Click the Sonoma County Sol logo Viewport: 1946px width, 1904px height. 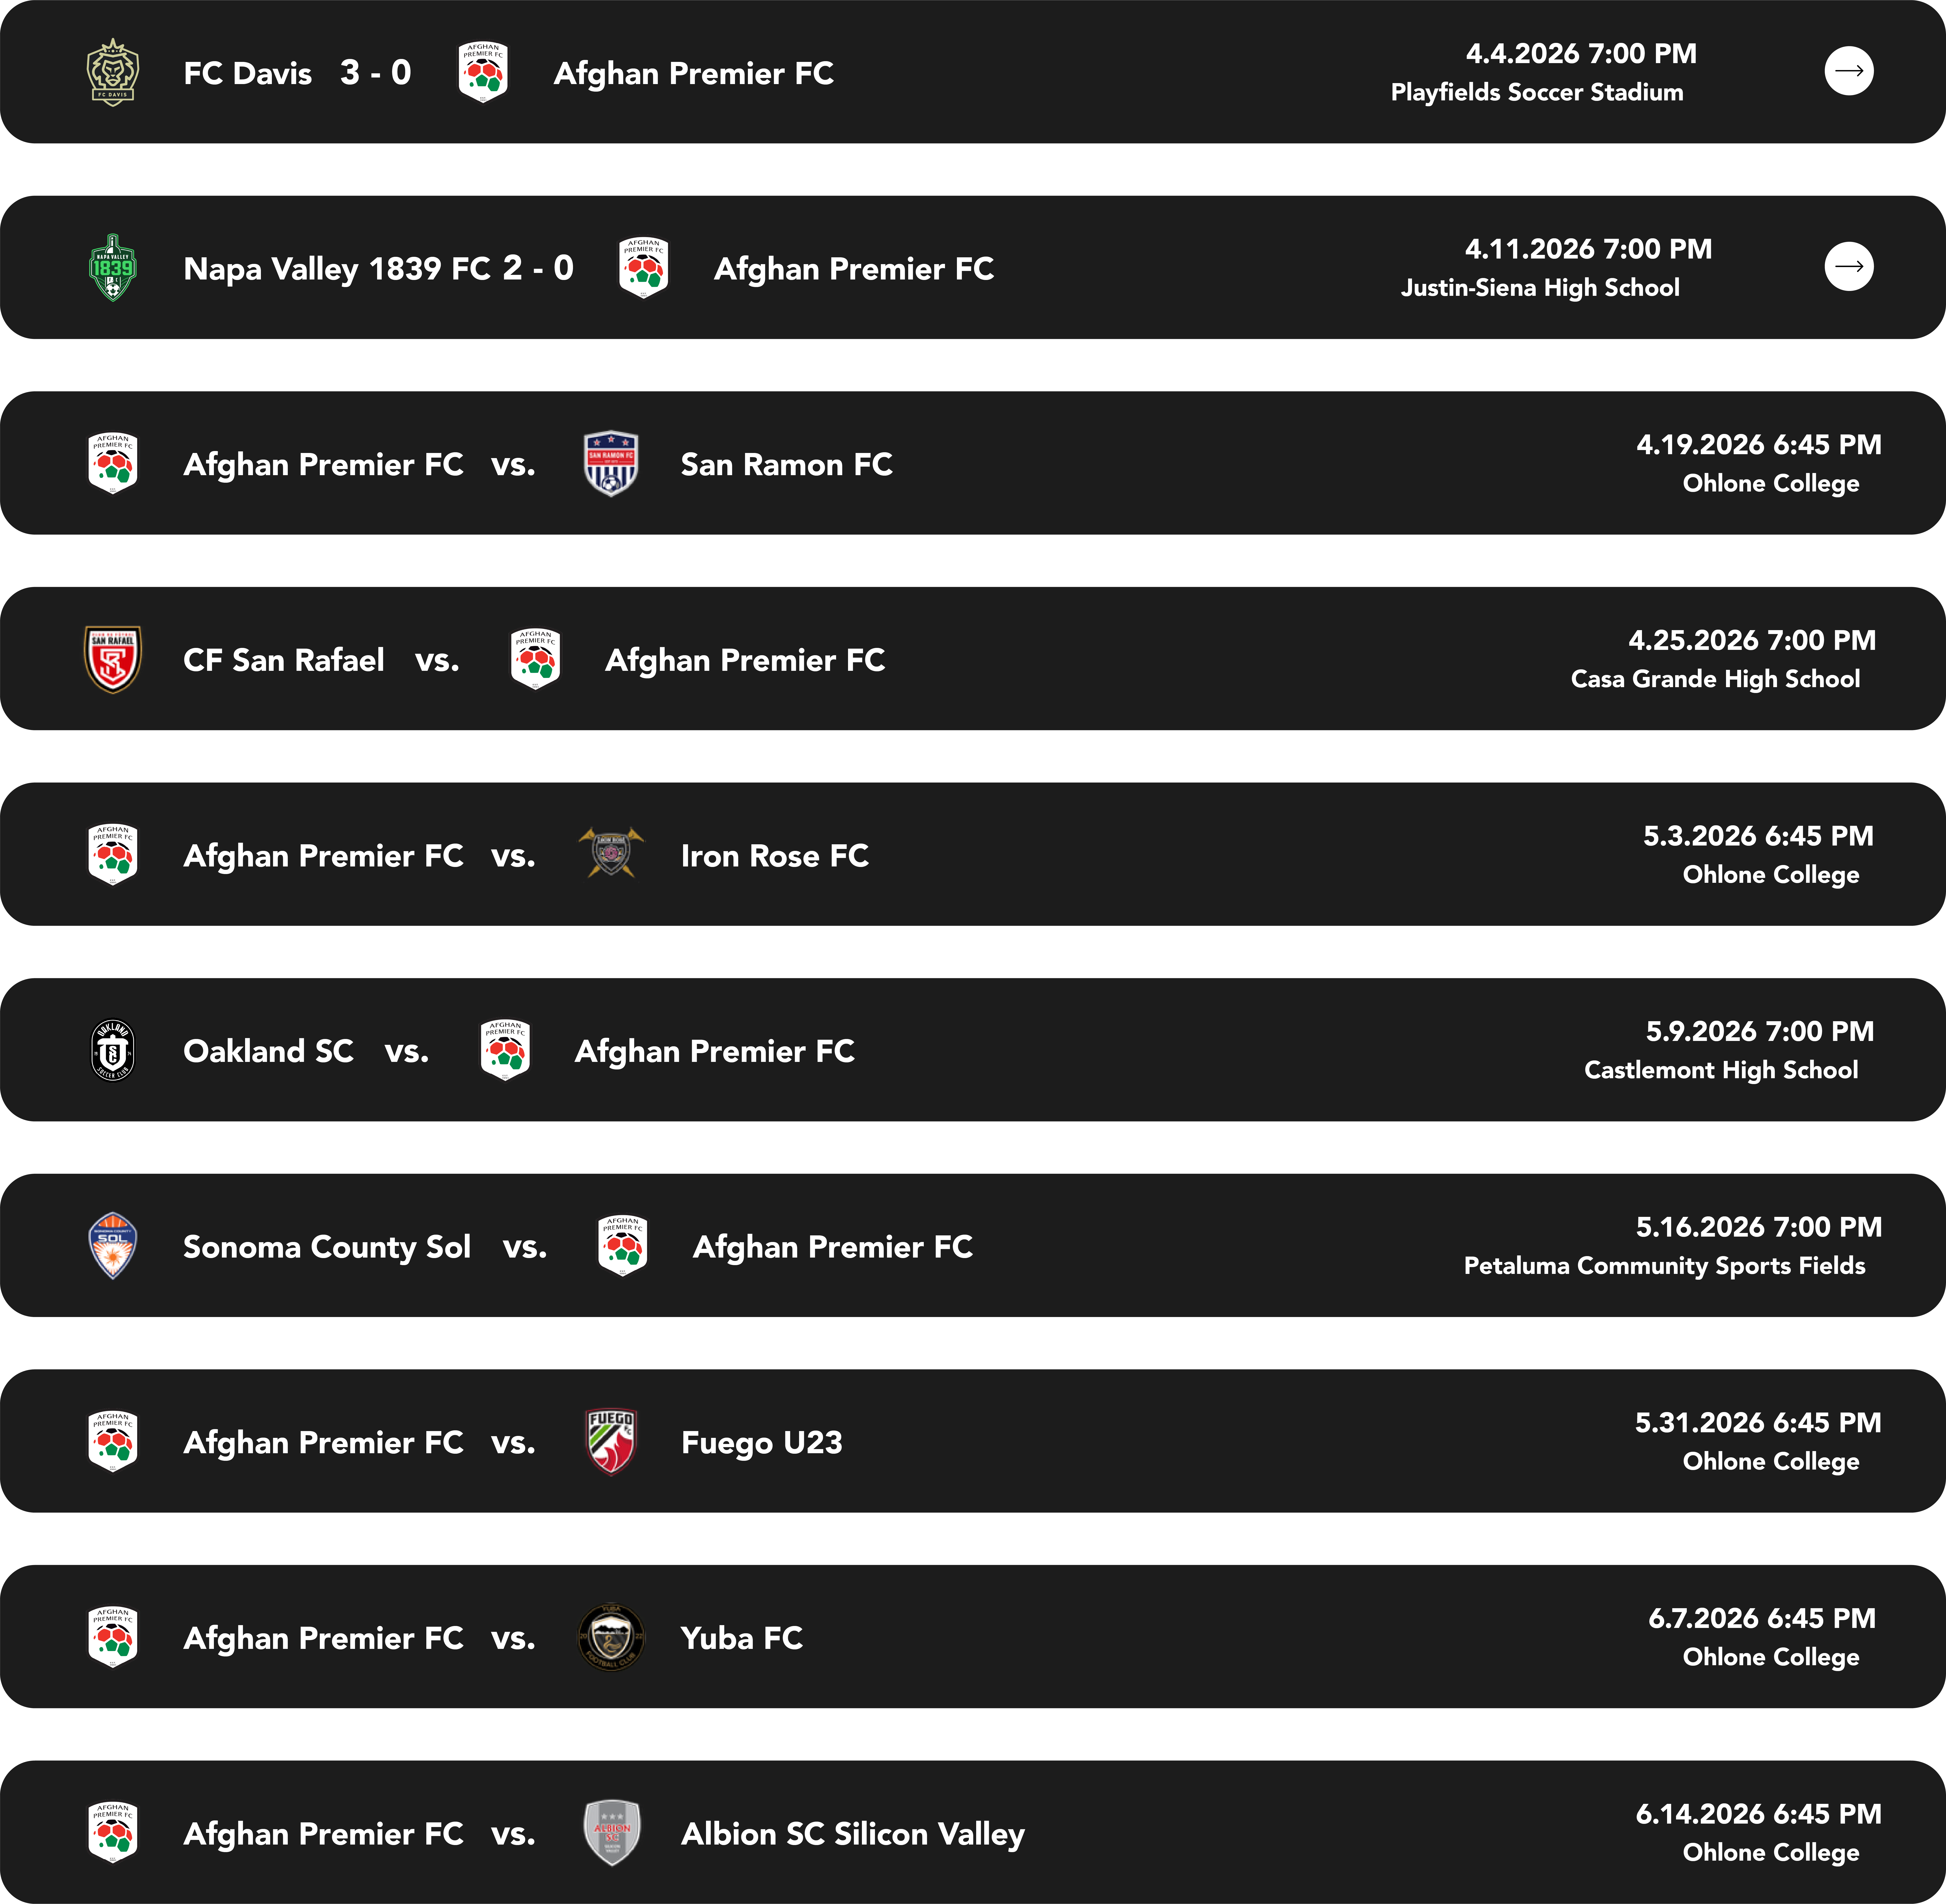coord(113,1246)
